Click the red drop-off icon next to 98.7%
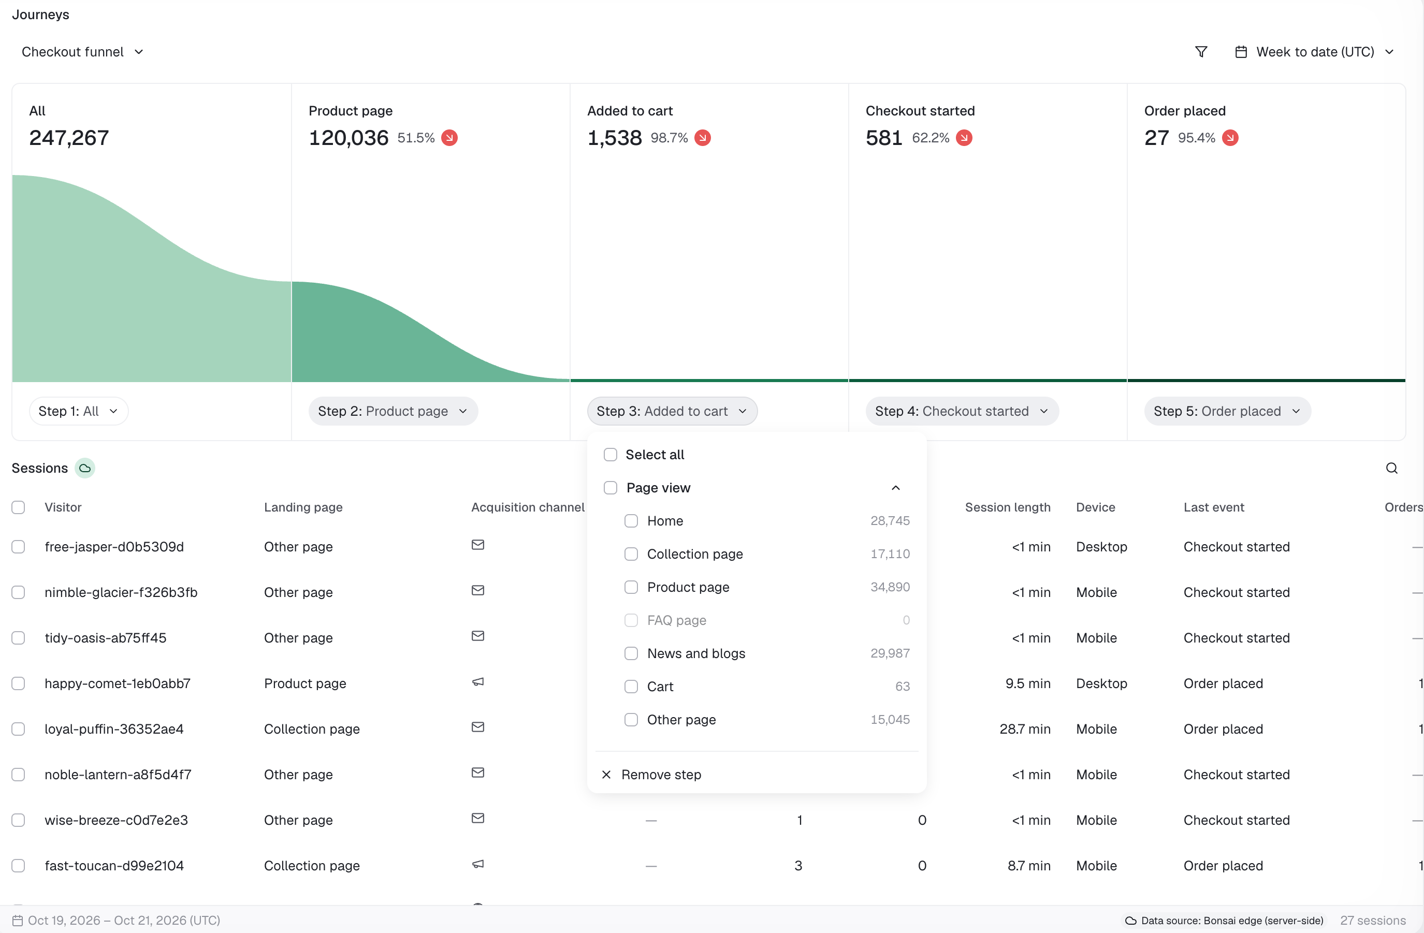Image resolution: width=1424 pixels, height=933 pixels. coord(703,138)
